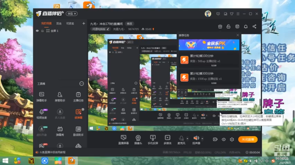Switch to the 可改名 scene tab
This screenshot has height=165, width=295.
coord(70,23)
